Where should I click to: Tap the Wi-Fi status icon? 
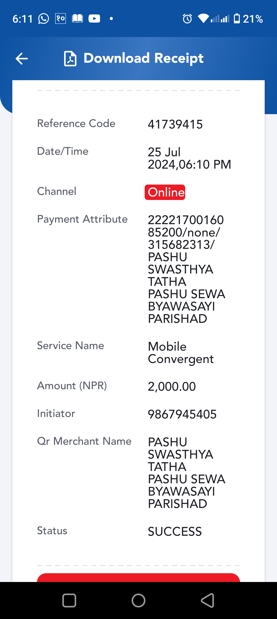pyautogui.click(x=203, y=19)
